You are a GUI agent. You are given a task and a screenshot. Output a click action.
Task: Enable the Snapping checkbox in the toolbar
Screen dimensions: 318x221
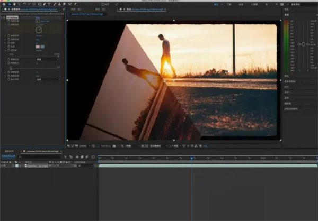click(103, 4)
